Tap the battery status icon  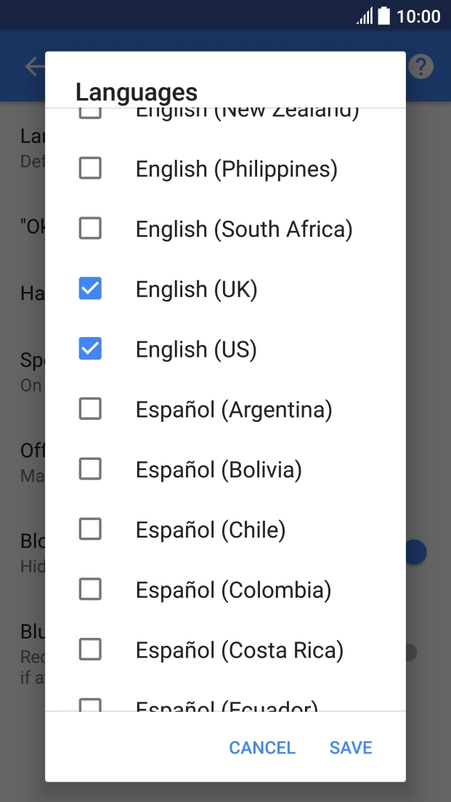point(384,16)
